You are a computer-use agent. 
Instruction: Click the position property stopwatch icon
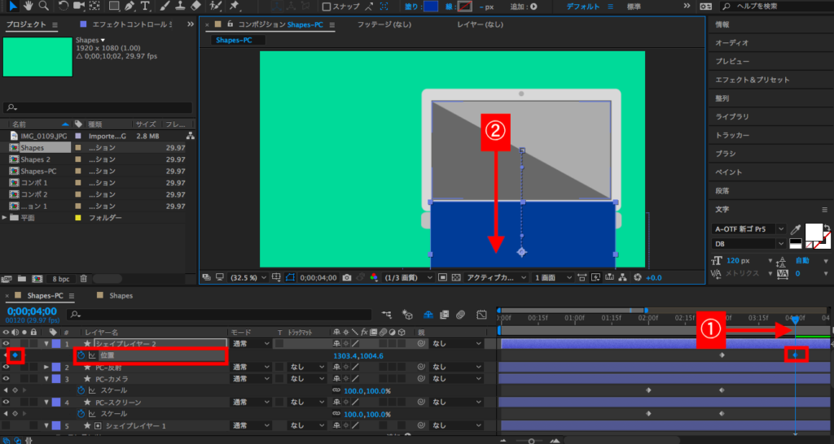pyautogui.click(x=81, y=355)
